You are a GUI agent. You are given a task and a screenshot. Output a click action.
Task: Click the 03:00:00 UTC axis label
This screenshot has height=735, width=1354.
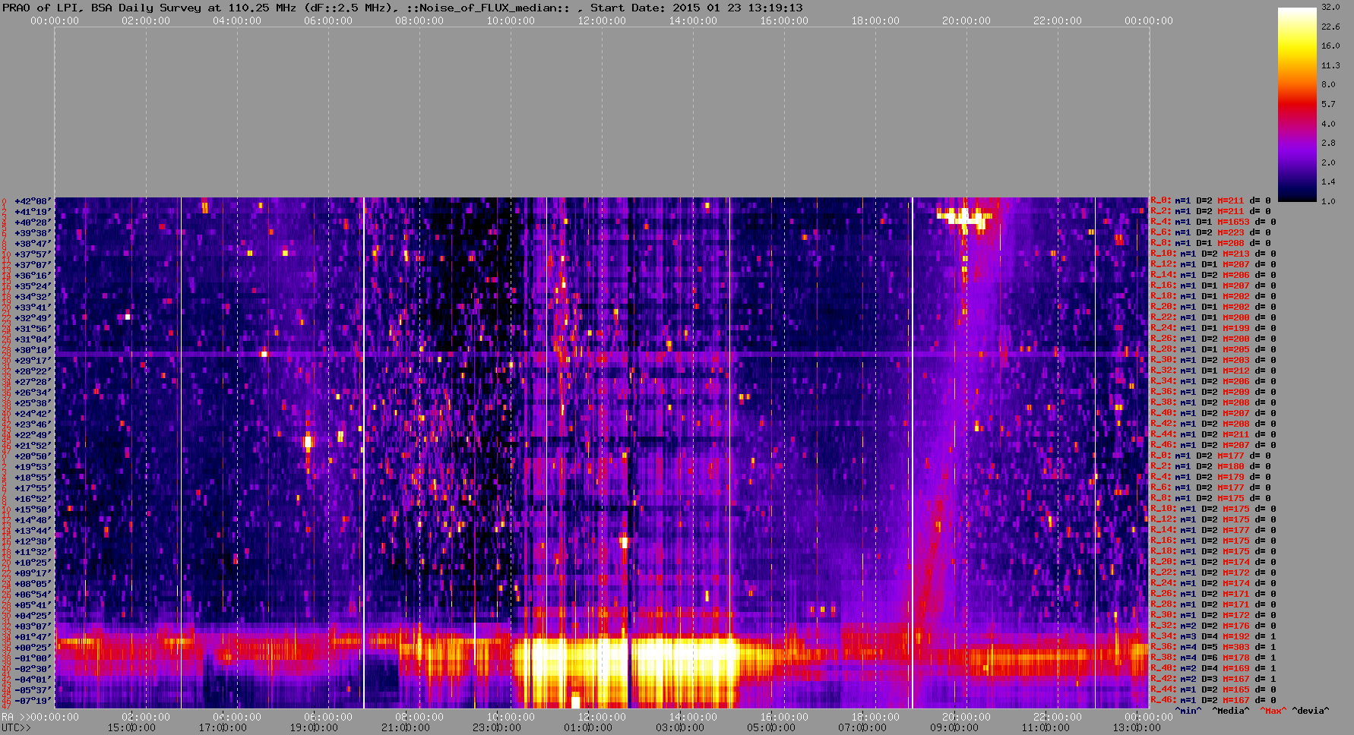click(679, 727)
